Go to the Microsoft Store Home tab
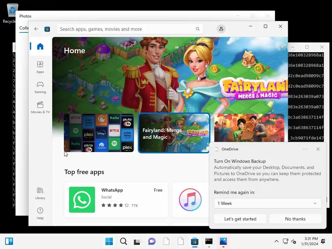The image size is (332, 249). point(40,46)
